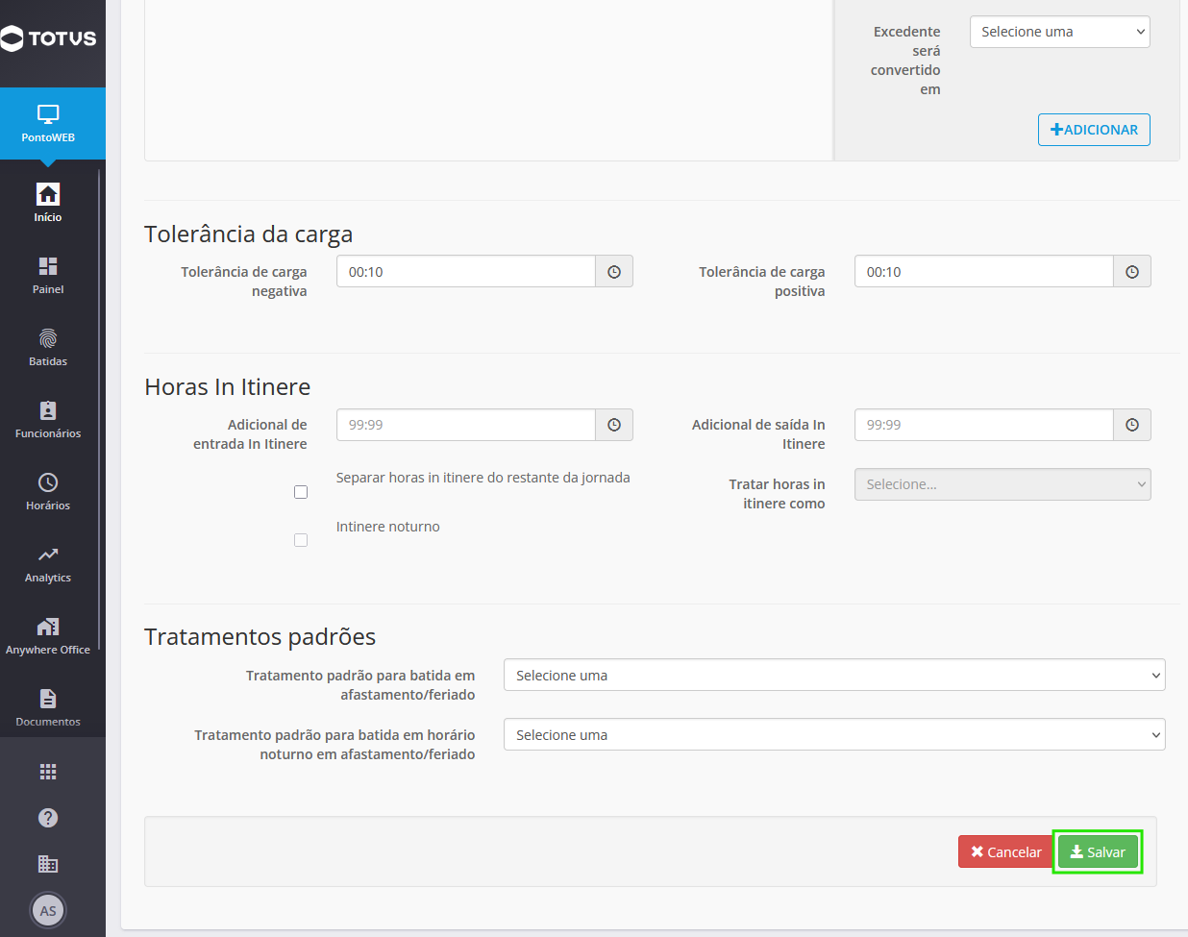Open the Painel dashboard icon

(48, 266)
